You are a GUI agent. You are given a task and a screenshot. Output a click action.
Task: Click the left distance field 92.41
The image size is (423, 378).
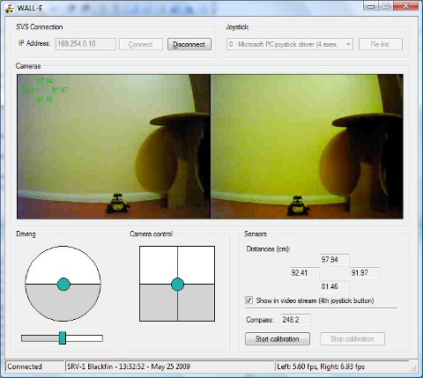click(x=304, y=273)
